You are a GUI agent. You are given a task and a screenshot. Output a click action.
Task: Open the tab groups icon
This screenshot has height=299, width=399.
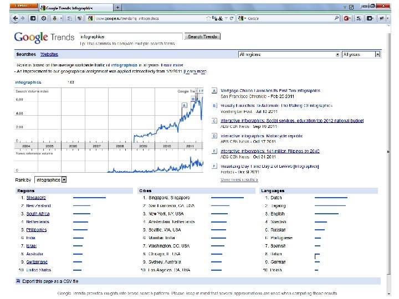pyautogui.click(x=351, y=7)
